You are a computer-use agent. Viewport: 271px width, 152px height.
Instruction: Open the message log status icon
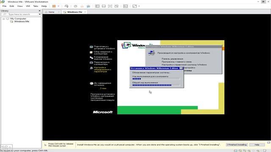(264, 150)
